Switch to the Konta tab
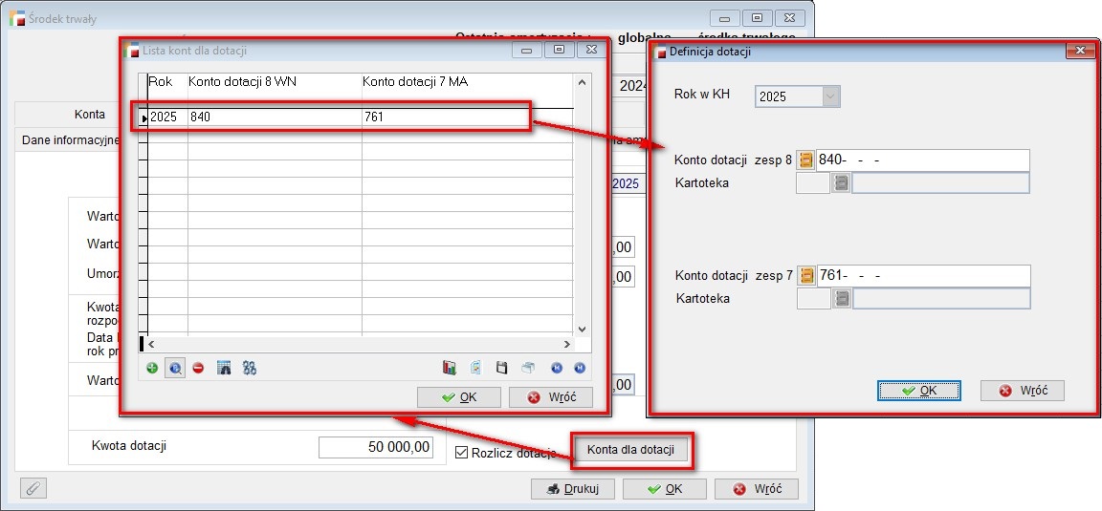This screenshot has height=511, width=1102. pos(90,115)
